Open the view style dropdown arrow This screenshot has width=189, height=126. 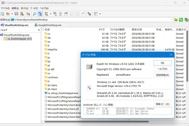pos(100,14)
